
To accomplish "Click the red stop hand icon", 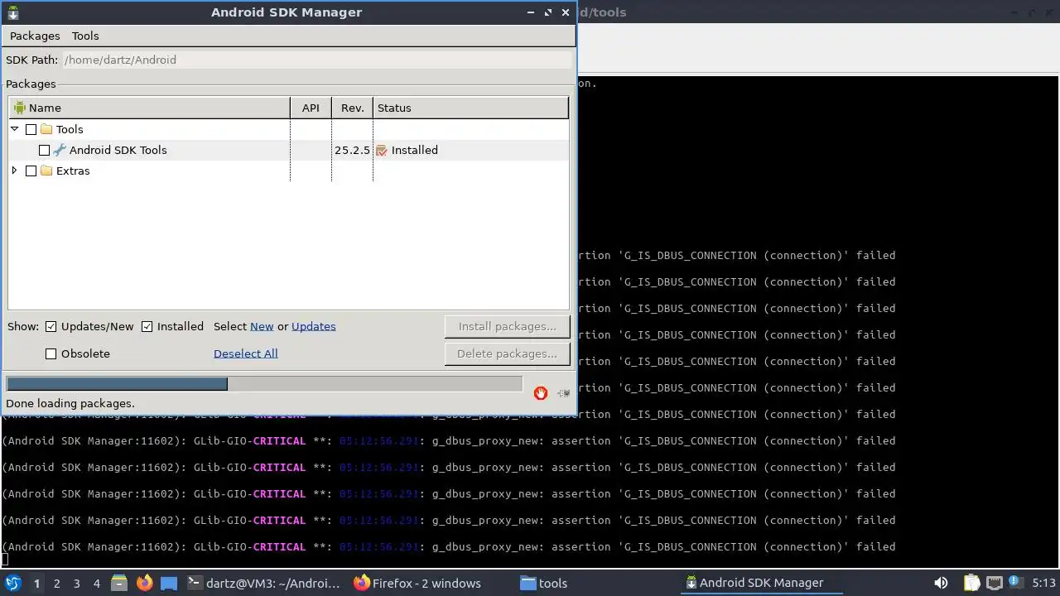I will 541,393.
